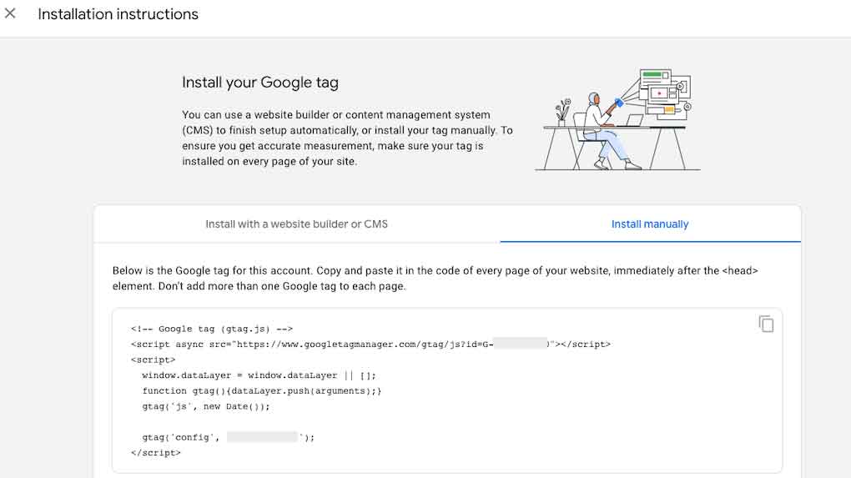Click the script async src googletagmanager line
851x478 pixels.
[370, 344]
